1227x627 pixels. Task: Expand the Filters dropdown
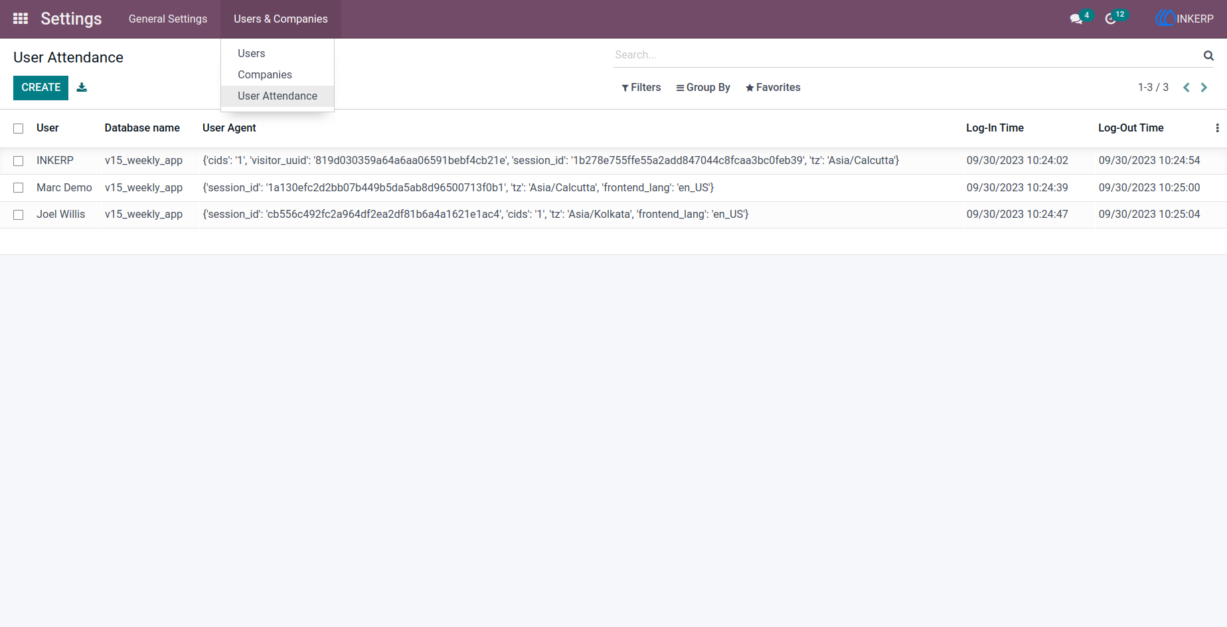coord(641,88)
